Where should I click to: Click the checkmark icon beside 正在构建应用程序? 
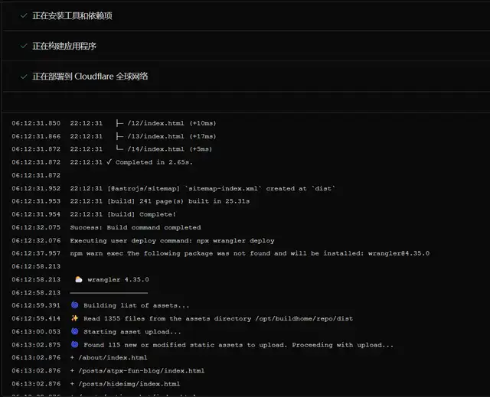24,47
